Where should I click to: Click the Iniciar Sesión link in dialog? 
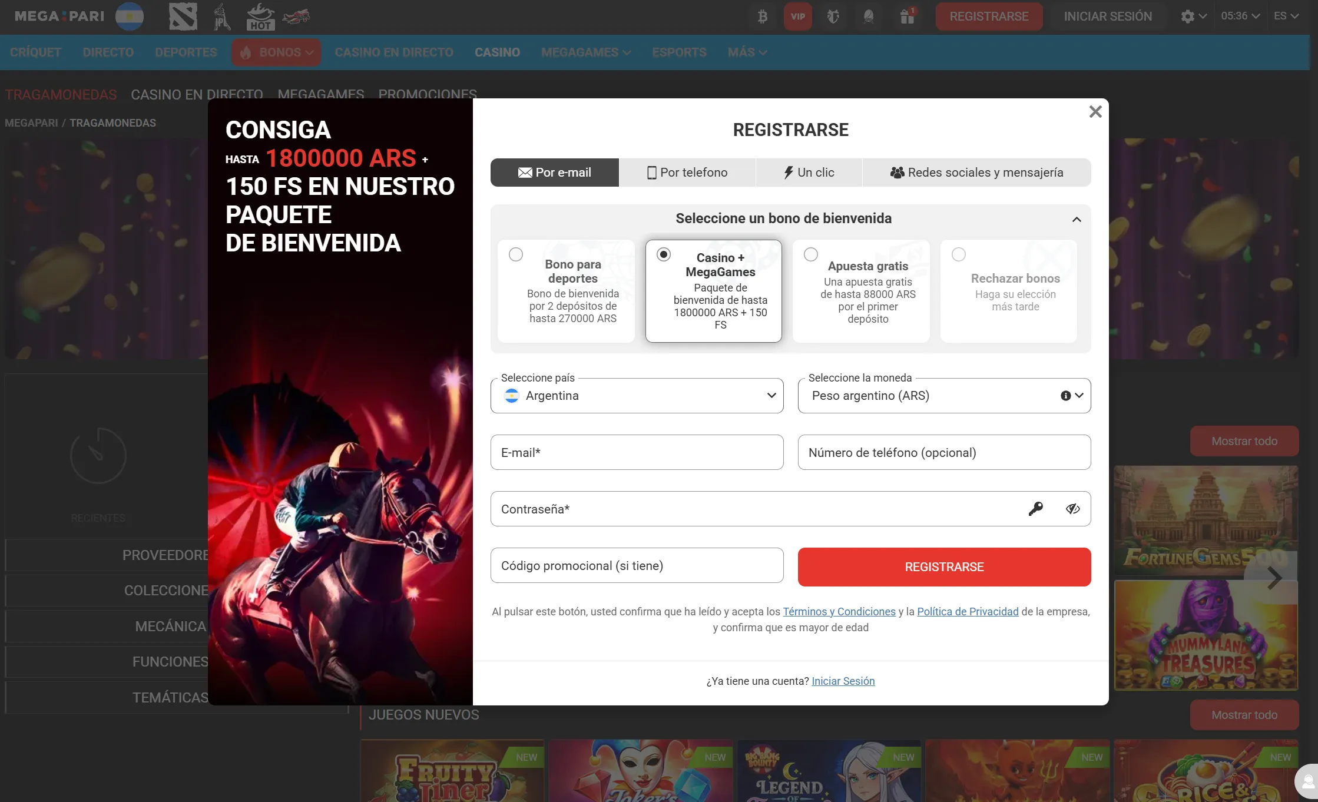pyautogui.click(x=843, y=681)
